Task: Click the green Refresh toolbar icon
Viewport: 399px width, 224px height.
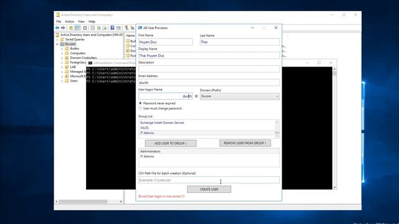Action: click(99, 27)
